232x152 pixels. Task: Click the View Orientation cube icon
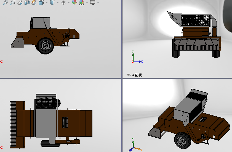click(41, 2)
